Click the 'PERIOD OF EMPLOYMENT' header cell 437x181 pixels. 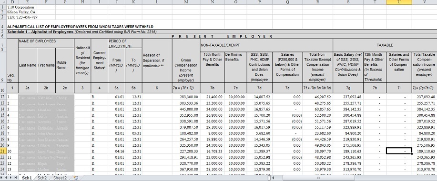click(x=125, y=43)
